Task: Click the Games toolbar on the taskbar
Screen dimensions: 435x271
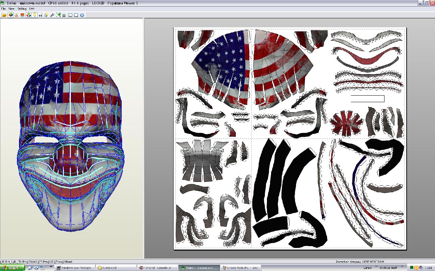Action: tap(367, 268)
